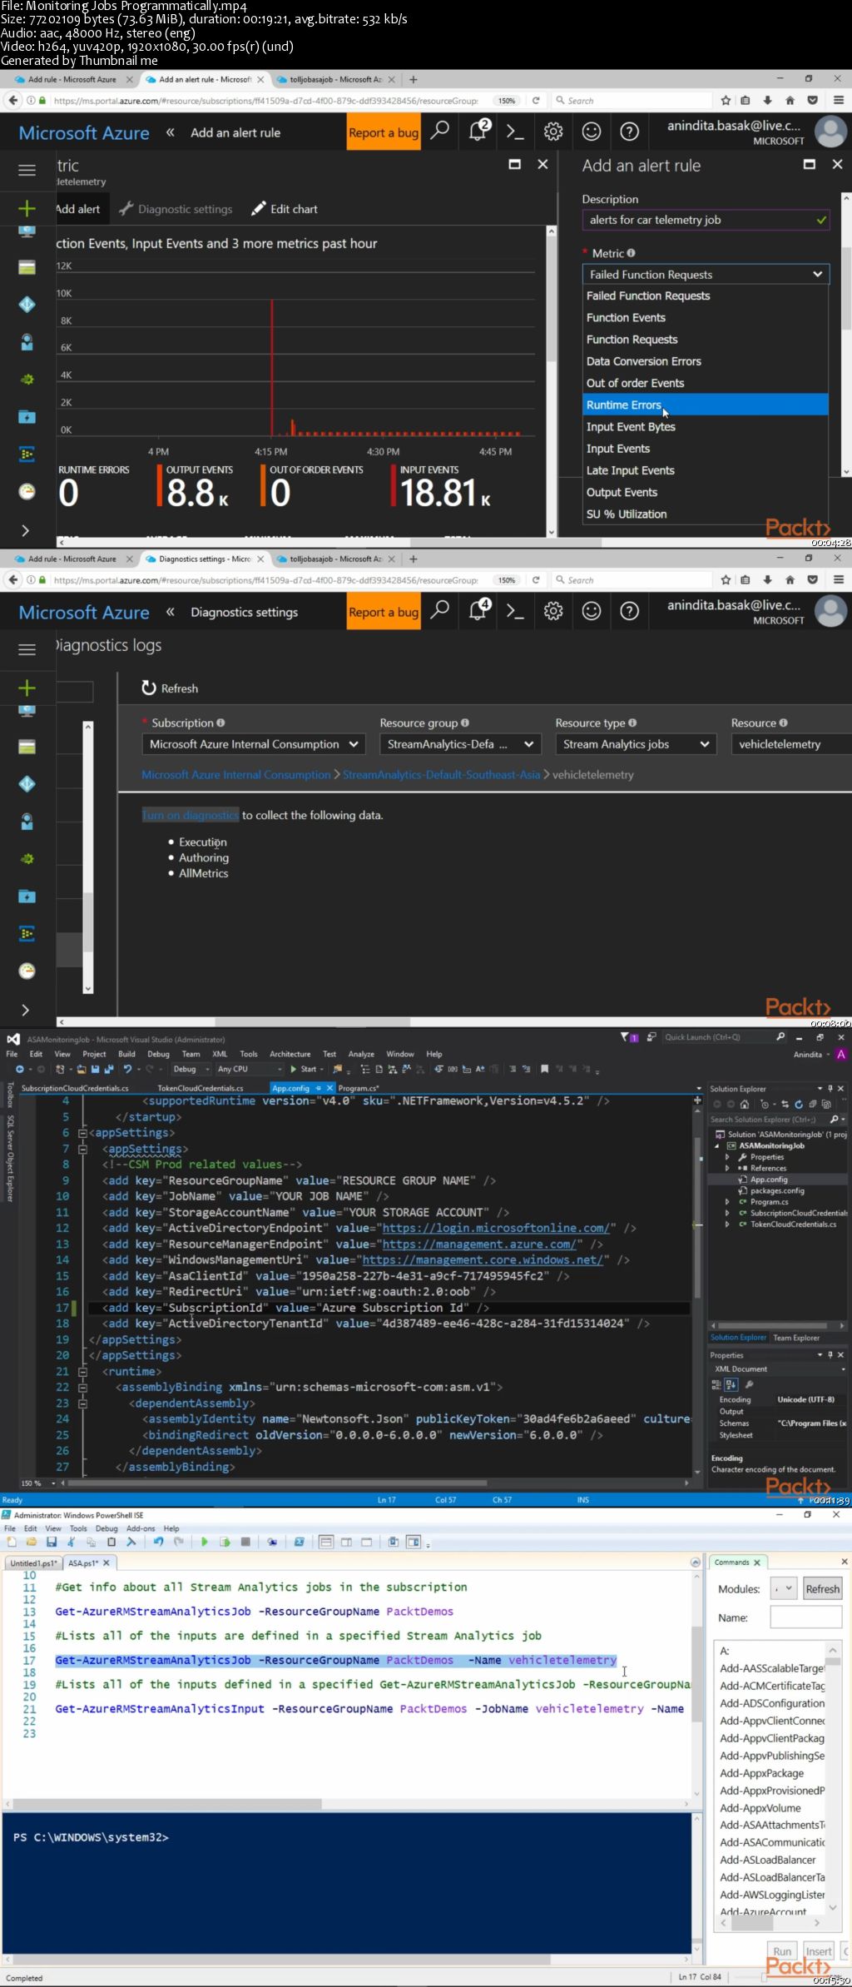Image resolution: width=852 pixels, height=1987 pixels.
Task: Click the home icon in first browser toolbar
Action: click(x=790, y=100)
